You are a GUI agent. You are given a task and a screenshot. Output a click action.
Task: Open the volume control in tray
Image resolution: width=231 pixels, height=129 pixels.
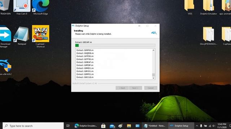click(x=214, y=126)
